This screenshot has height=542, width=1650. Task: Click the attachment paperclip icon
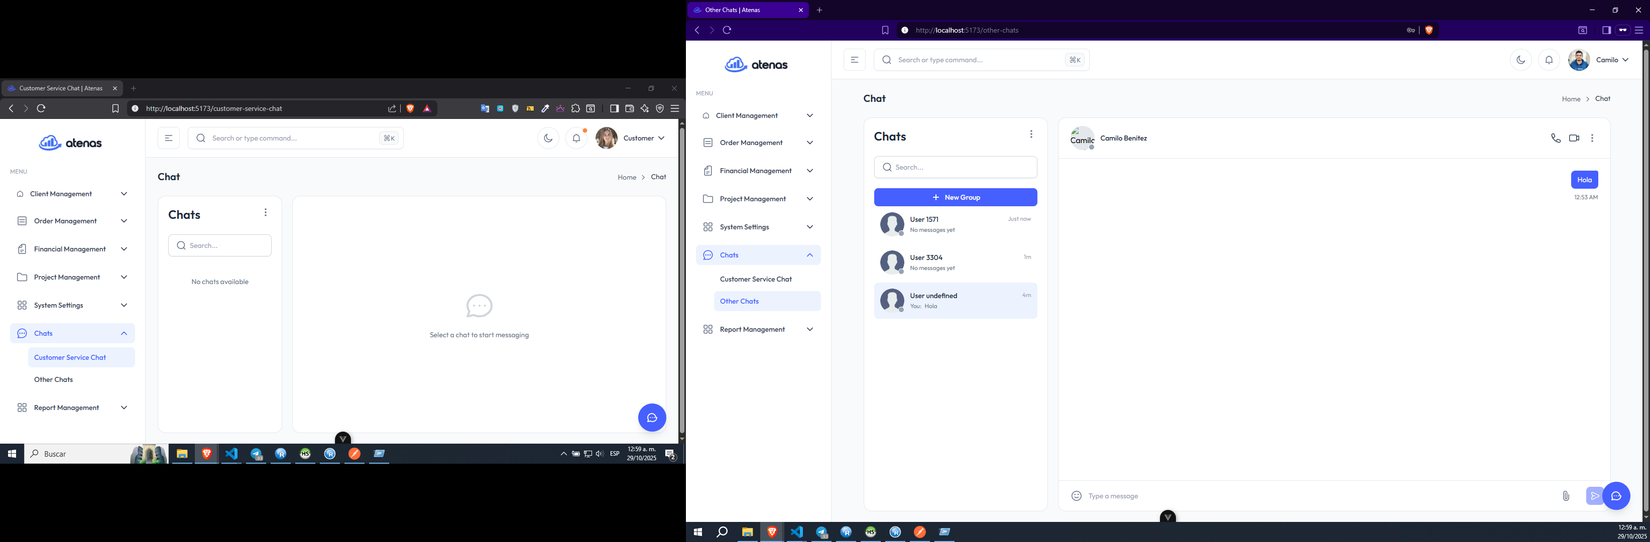pyautogui.click(x=1566, y=496)
